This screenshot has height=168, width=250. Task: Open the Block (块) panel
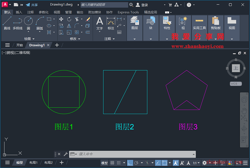(x=151, y=28)
